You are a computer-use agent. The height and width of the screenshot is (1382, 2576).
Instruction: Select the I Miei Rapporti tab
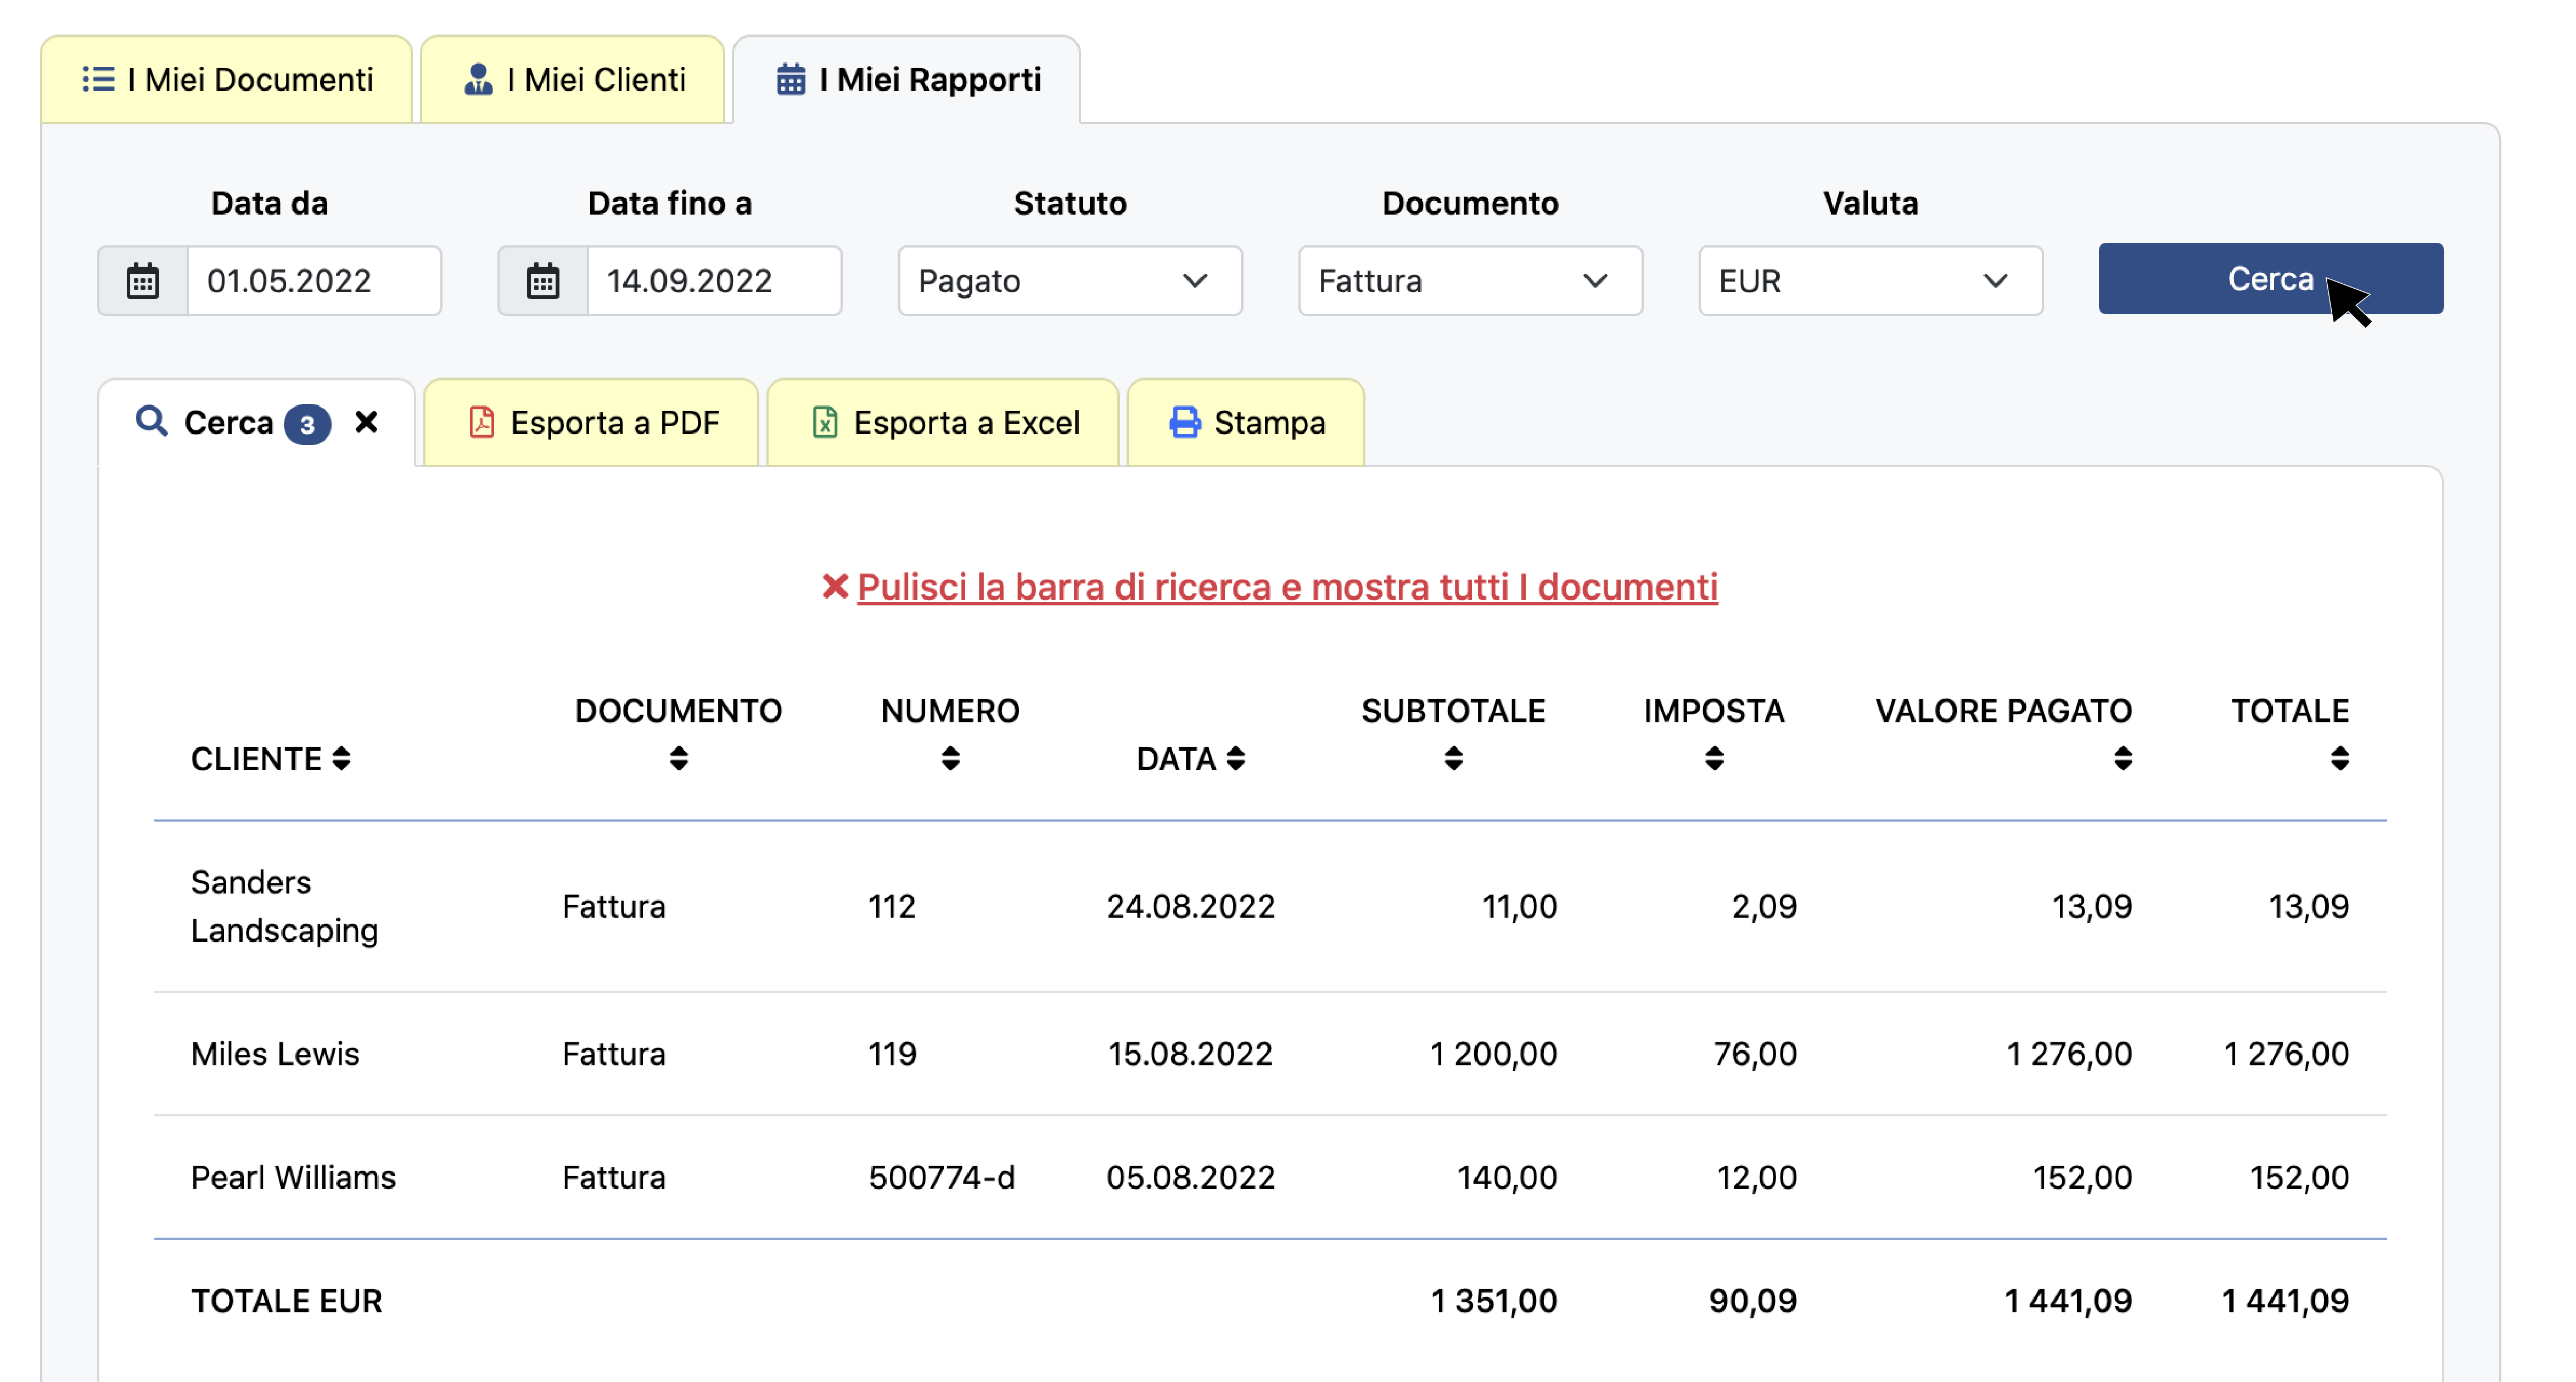click(906, 80)
